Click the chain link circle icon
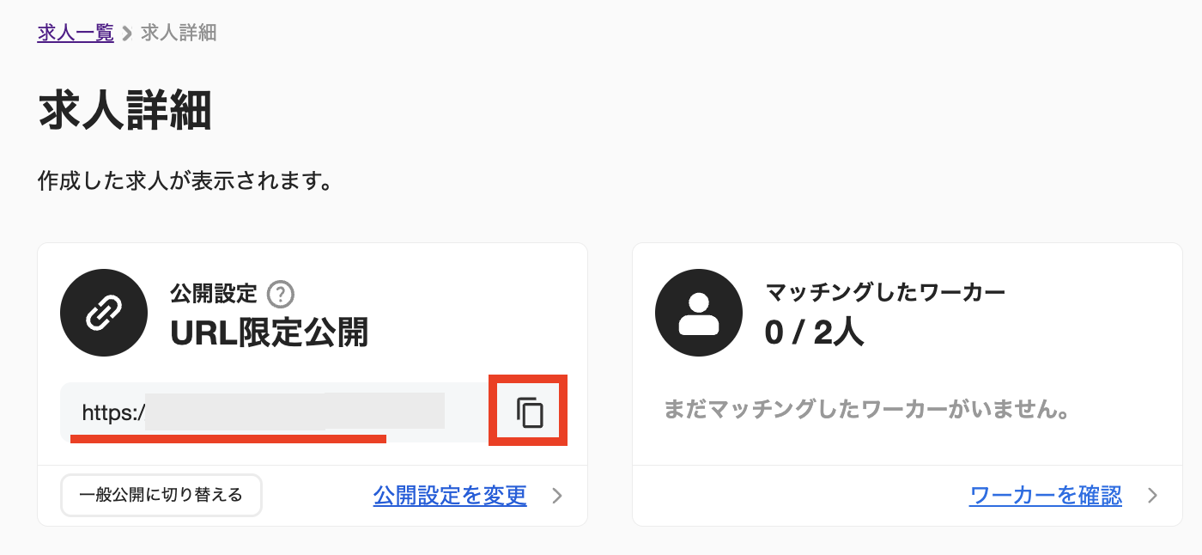Screen dimensions: 1202x555 tap(104, 313)
